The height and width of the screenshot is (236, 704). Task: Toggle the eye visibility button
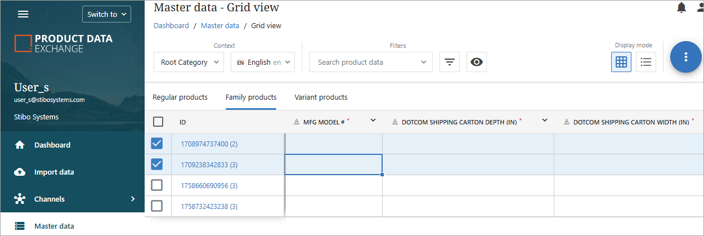point(477,62)
